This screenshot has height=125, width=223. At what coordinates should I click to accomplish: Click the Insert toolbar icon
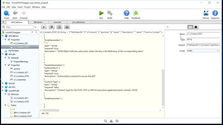coord(6,13)
